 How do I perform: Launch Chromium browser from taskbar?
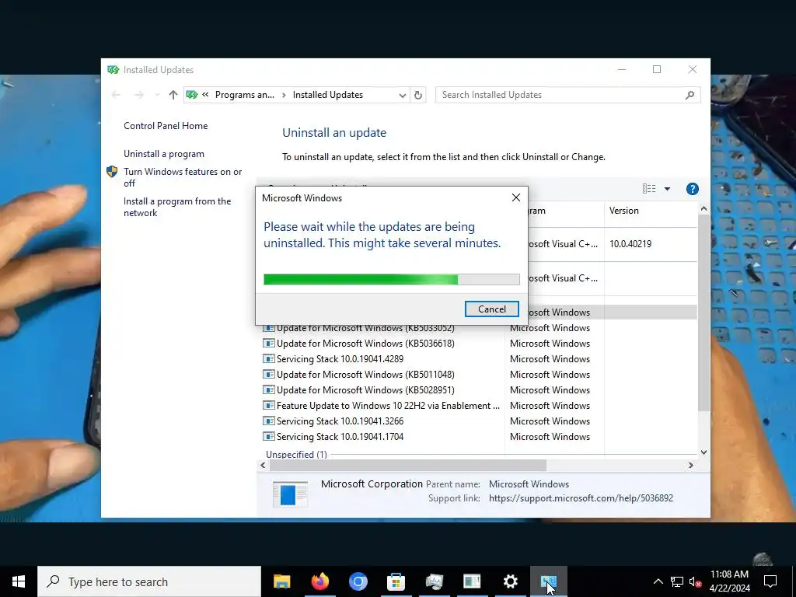coord(358,581)
